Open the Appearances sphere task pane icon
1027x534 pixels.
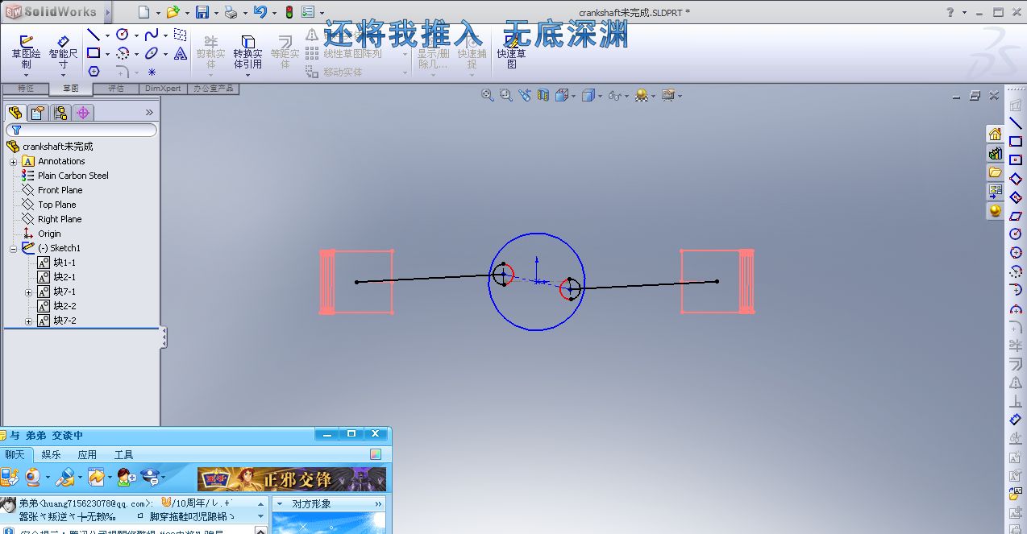coord(995,211)
